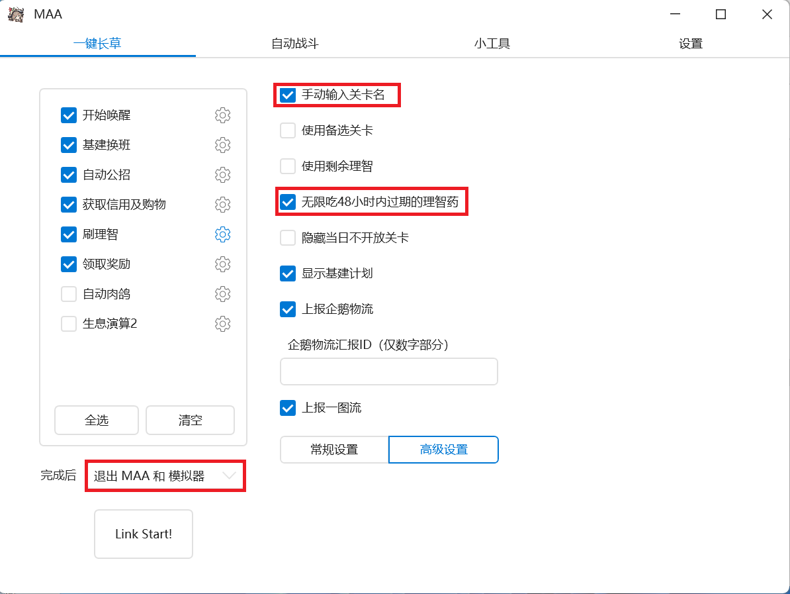Click the gear icon beside 自动肉鸽
Screen dimensions: 790x594
[x=222, y=294]
